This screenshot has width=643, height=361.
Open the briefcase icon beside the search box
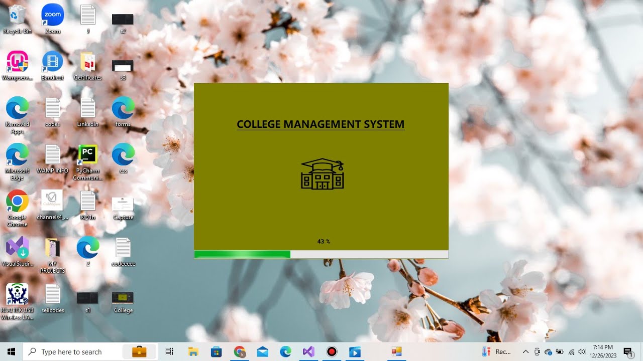point(140,352)
